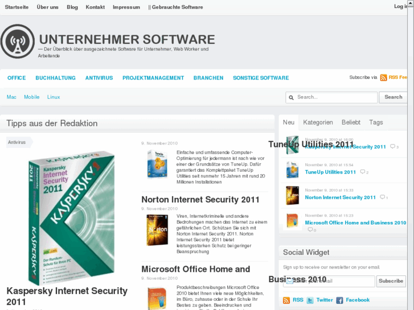Click the comment bubble beside Kaspersky Internet Security 2011
Viewport: 414px width, 310px height.
[393, 146]
